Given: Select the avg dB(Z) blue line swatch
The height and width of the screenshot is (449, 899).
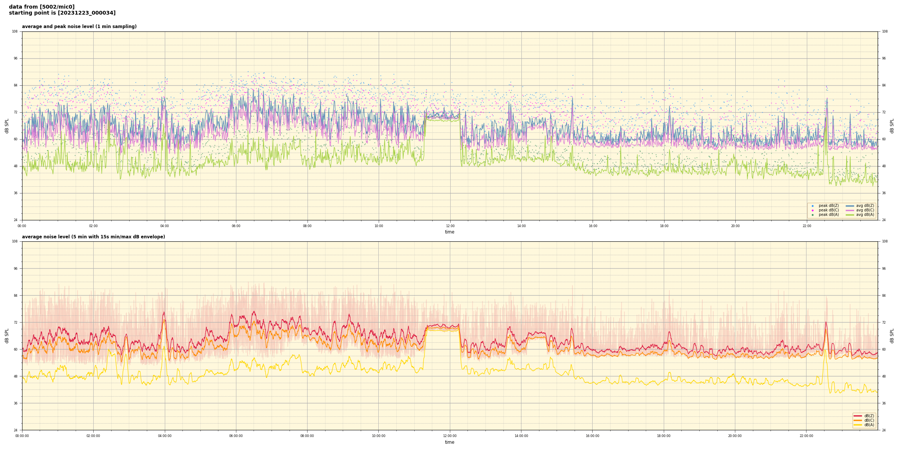Looking at the screenshot, I should pyautogui.click(x=850, y=206).
